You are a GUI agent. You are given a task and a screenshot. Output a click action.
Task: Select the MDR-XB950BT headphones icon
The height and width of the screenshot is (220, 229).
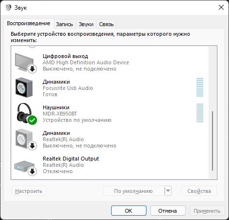(x=27, y=114)
